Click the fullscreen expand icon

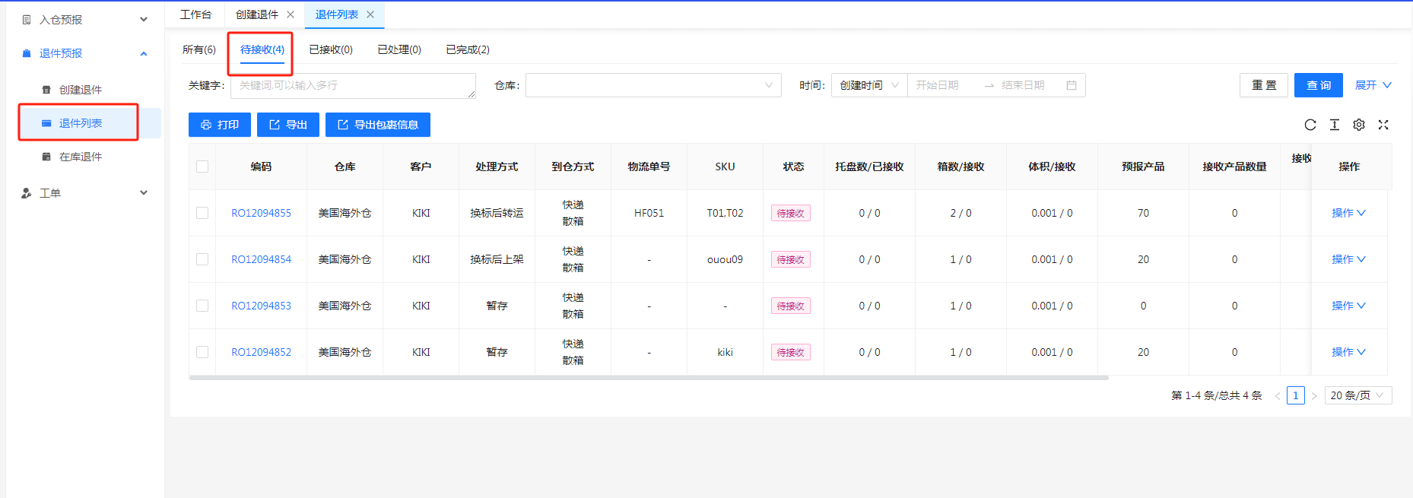pyautogui.click(x=1383, y=125)
